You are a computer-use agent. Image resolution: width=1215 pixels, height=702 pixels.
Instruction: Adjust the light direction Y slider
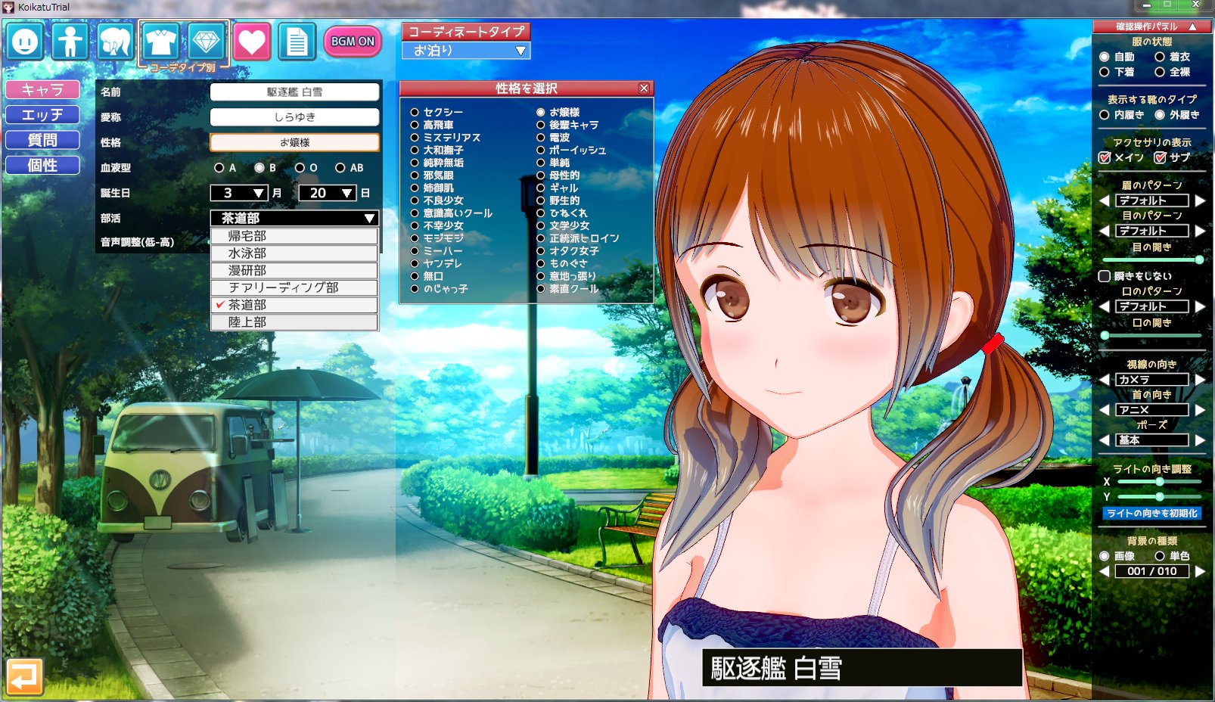pos(1159,497)
